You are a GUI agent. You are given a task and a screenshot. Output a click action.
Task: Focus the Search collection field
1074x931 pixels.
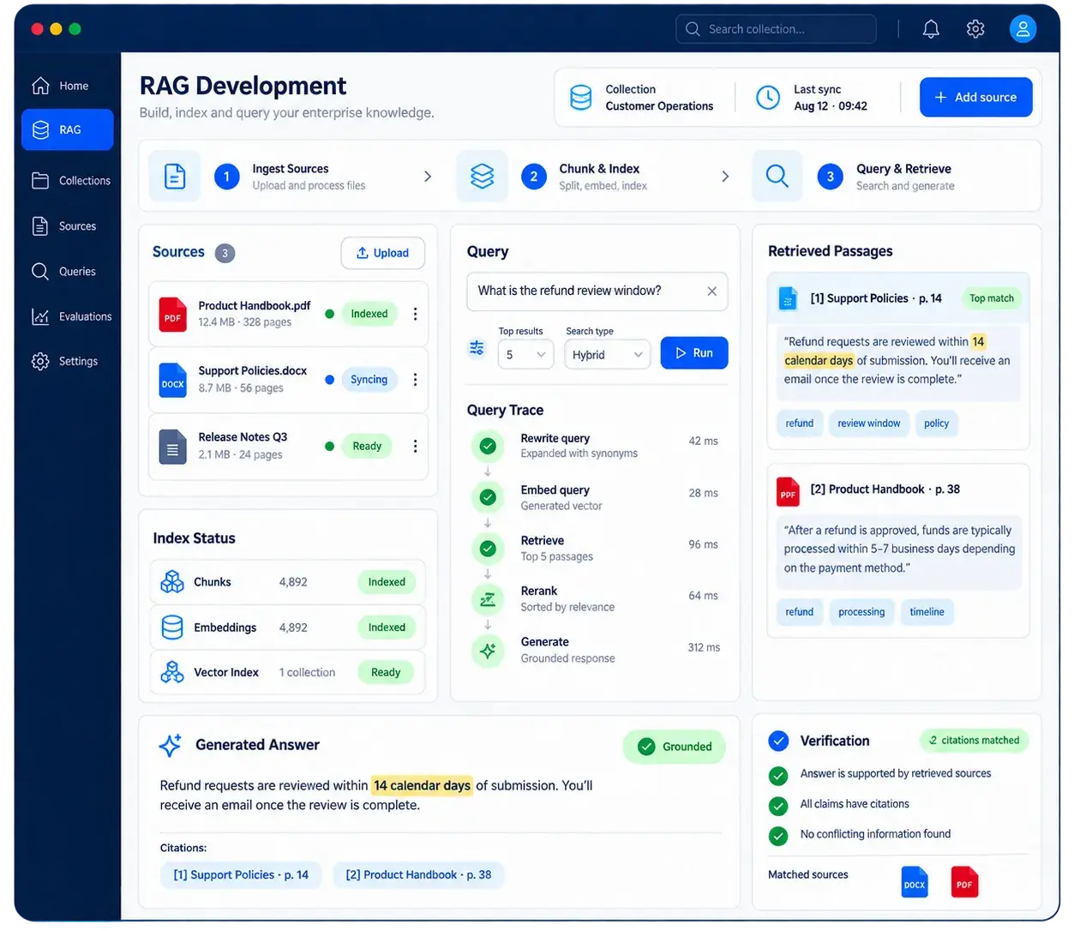coord(776,29)
